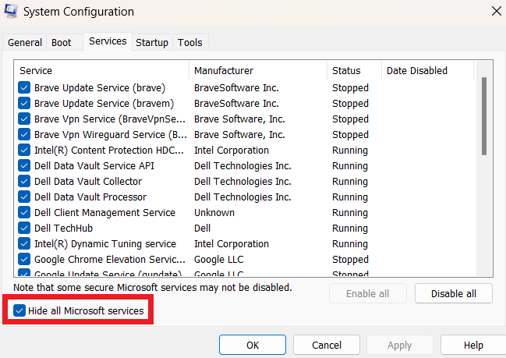Click the System Configuration title bar icon
506x358 pixels.
(x=11, y=11)
